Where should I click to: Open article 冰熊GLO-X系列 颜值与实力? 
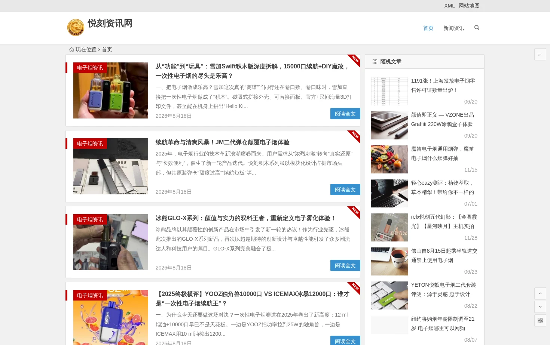point(246,218)
